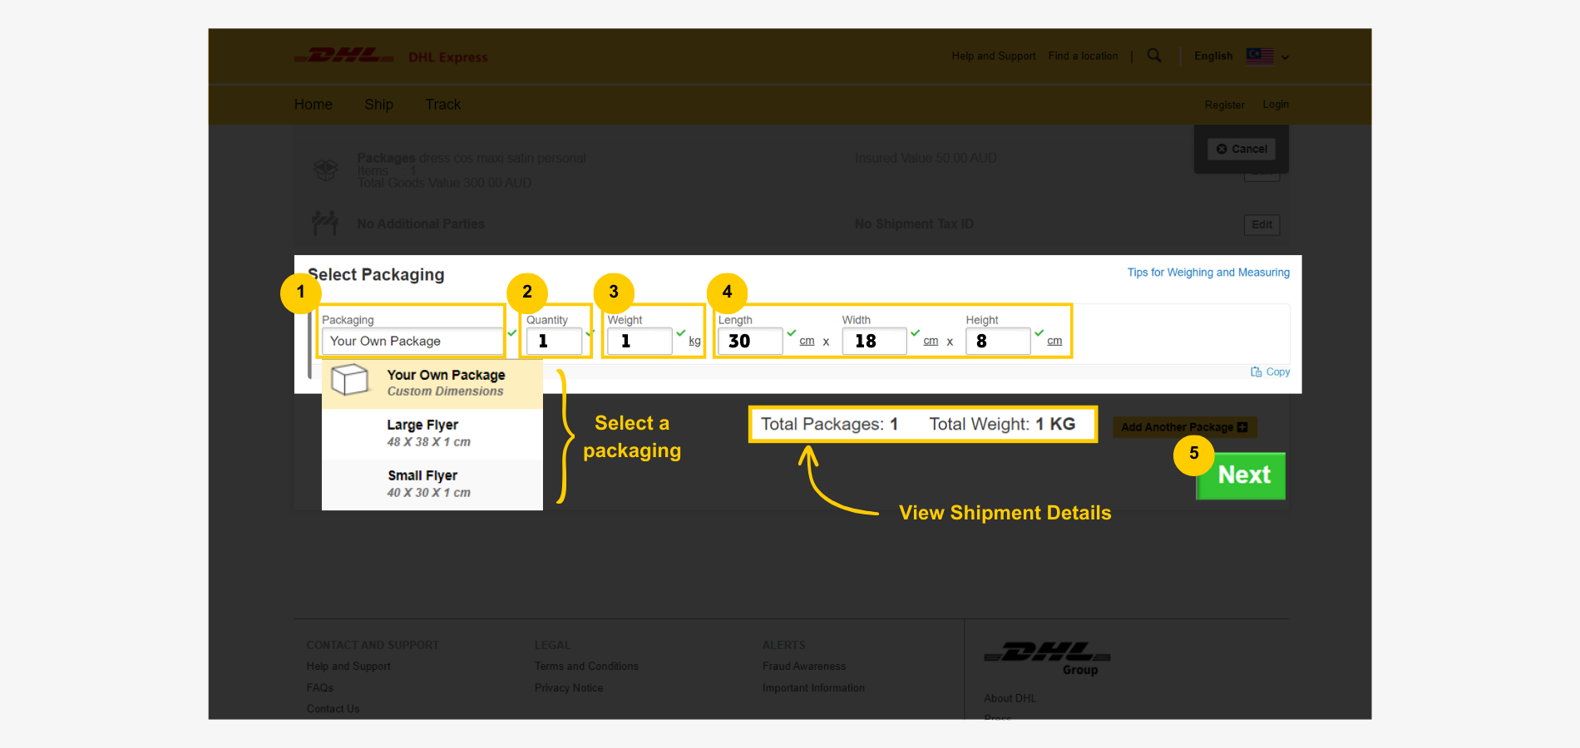The width and height of the screenshot is (1580, 748).
Task: Click the Copy link text
Action: click(x=1278, y=372)
